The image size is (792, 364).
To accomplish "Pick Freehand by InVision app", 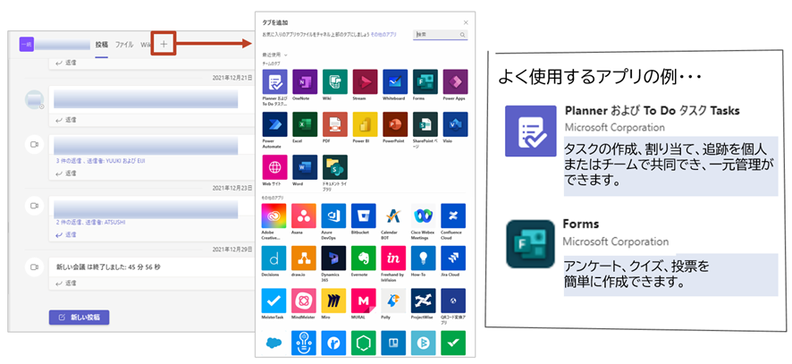I will pyautogui.click(x=393, y=258).
